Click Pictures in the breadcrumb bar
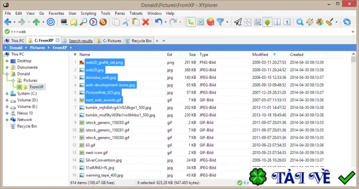This screenshot has width=359, height=189. pyautogui.click(x=38, y=47)
